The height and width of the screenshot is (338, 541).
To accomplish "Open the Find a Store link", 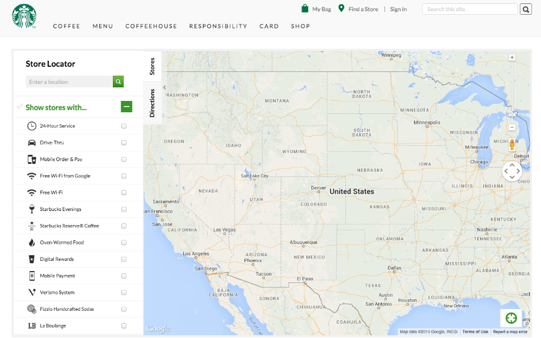I will tap(364, 9).
